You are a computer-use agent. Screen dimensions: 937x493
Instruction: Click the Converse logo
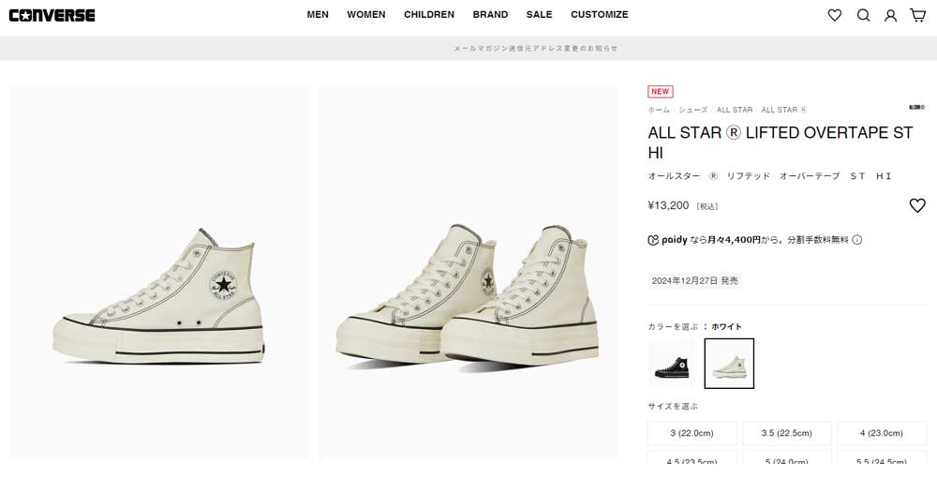coord(52,15)
